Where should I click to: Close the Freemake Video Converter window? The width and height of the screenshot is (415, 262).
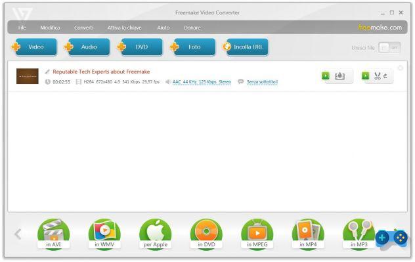pos(401,12)
